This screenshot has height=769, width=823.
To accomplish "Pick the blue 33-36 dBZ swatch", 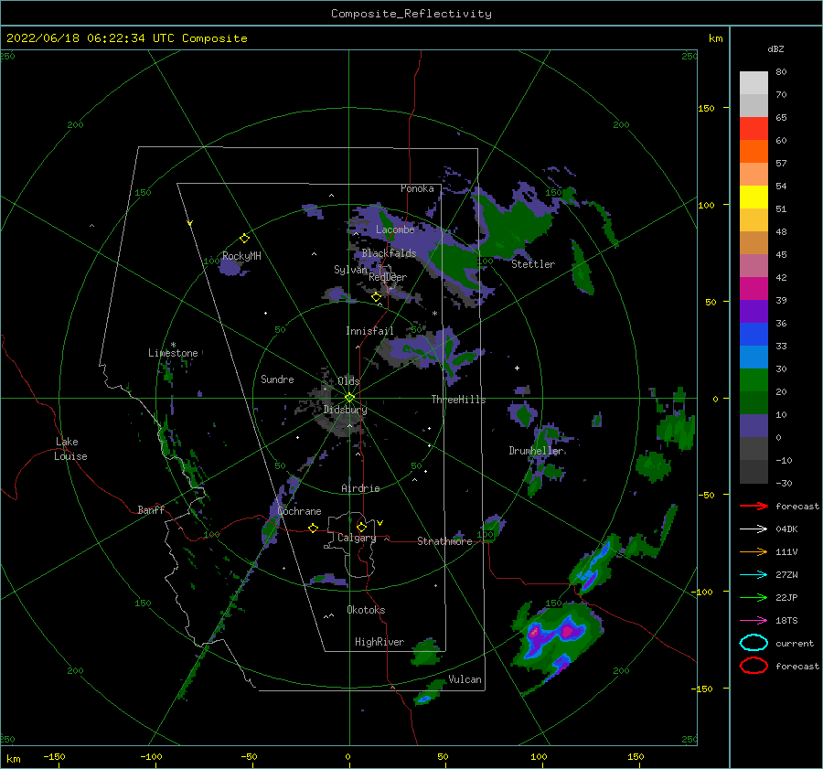I will click(x=754, y=335).
